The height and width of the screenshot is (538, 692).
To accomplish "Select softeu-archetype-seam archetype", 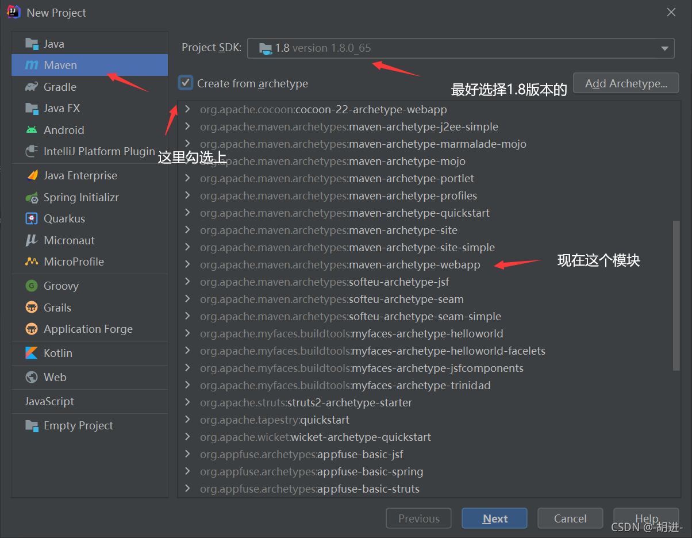I will tap(332, 299).
